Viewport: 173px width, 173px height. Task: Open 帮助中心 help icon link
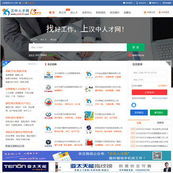pos(154,3)
